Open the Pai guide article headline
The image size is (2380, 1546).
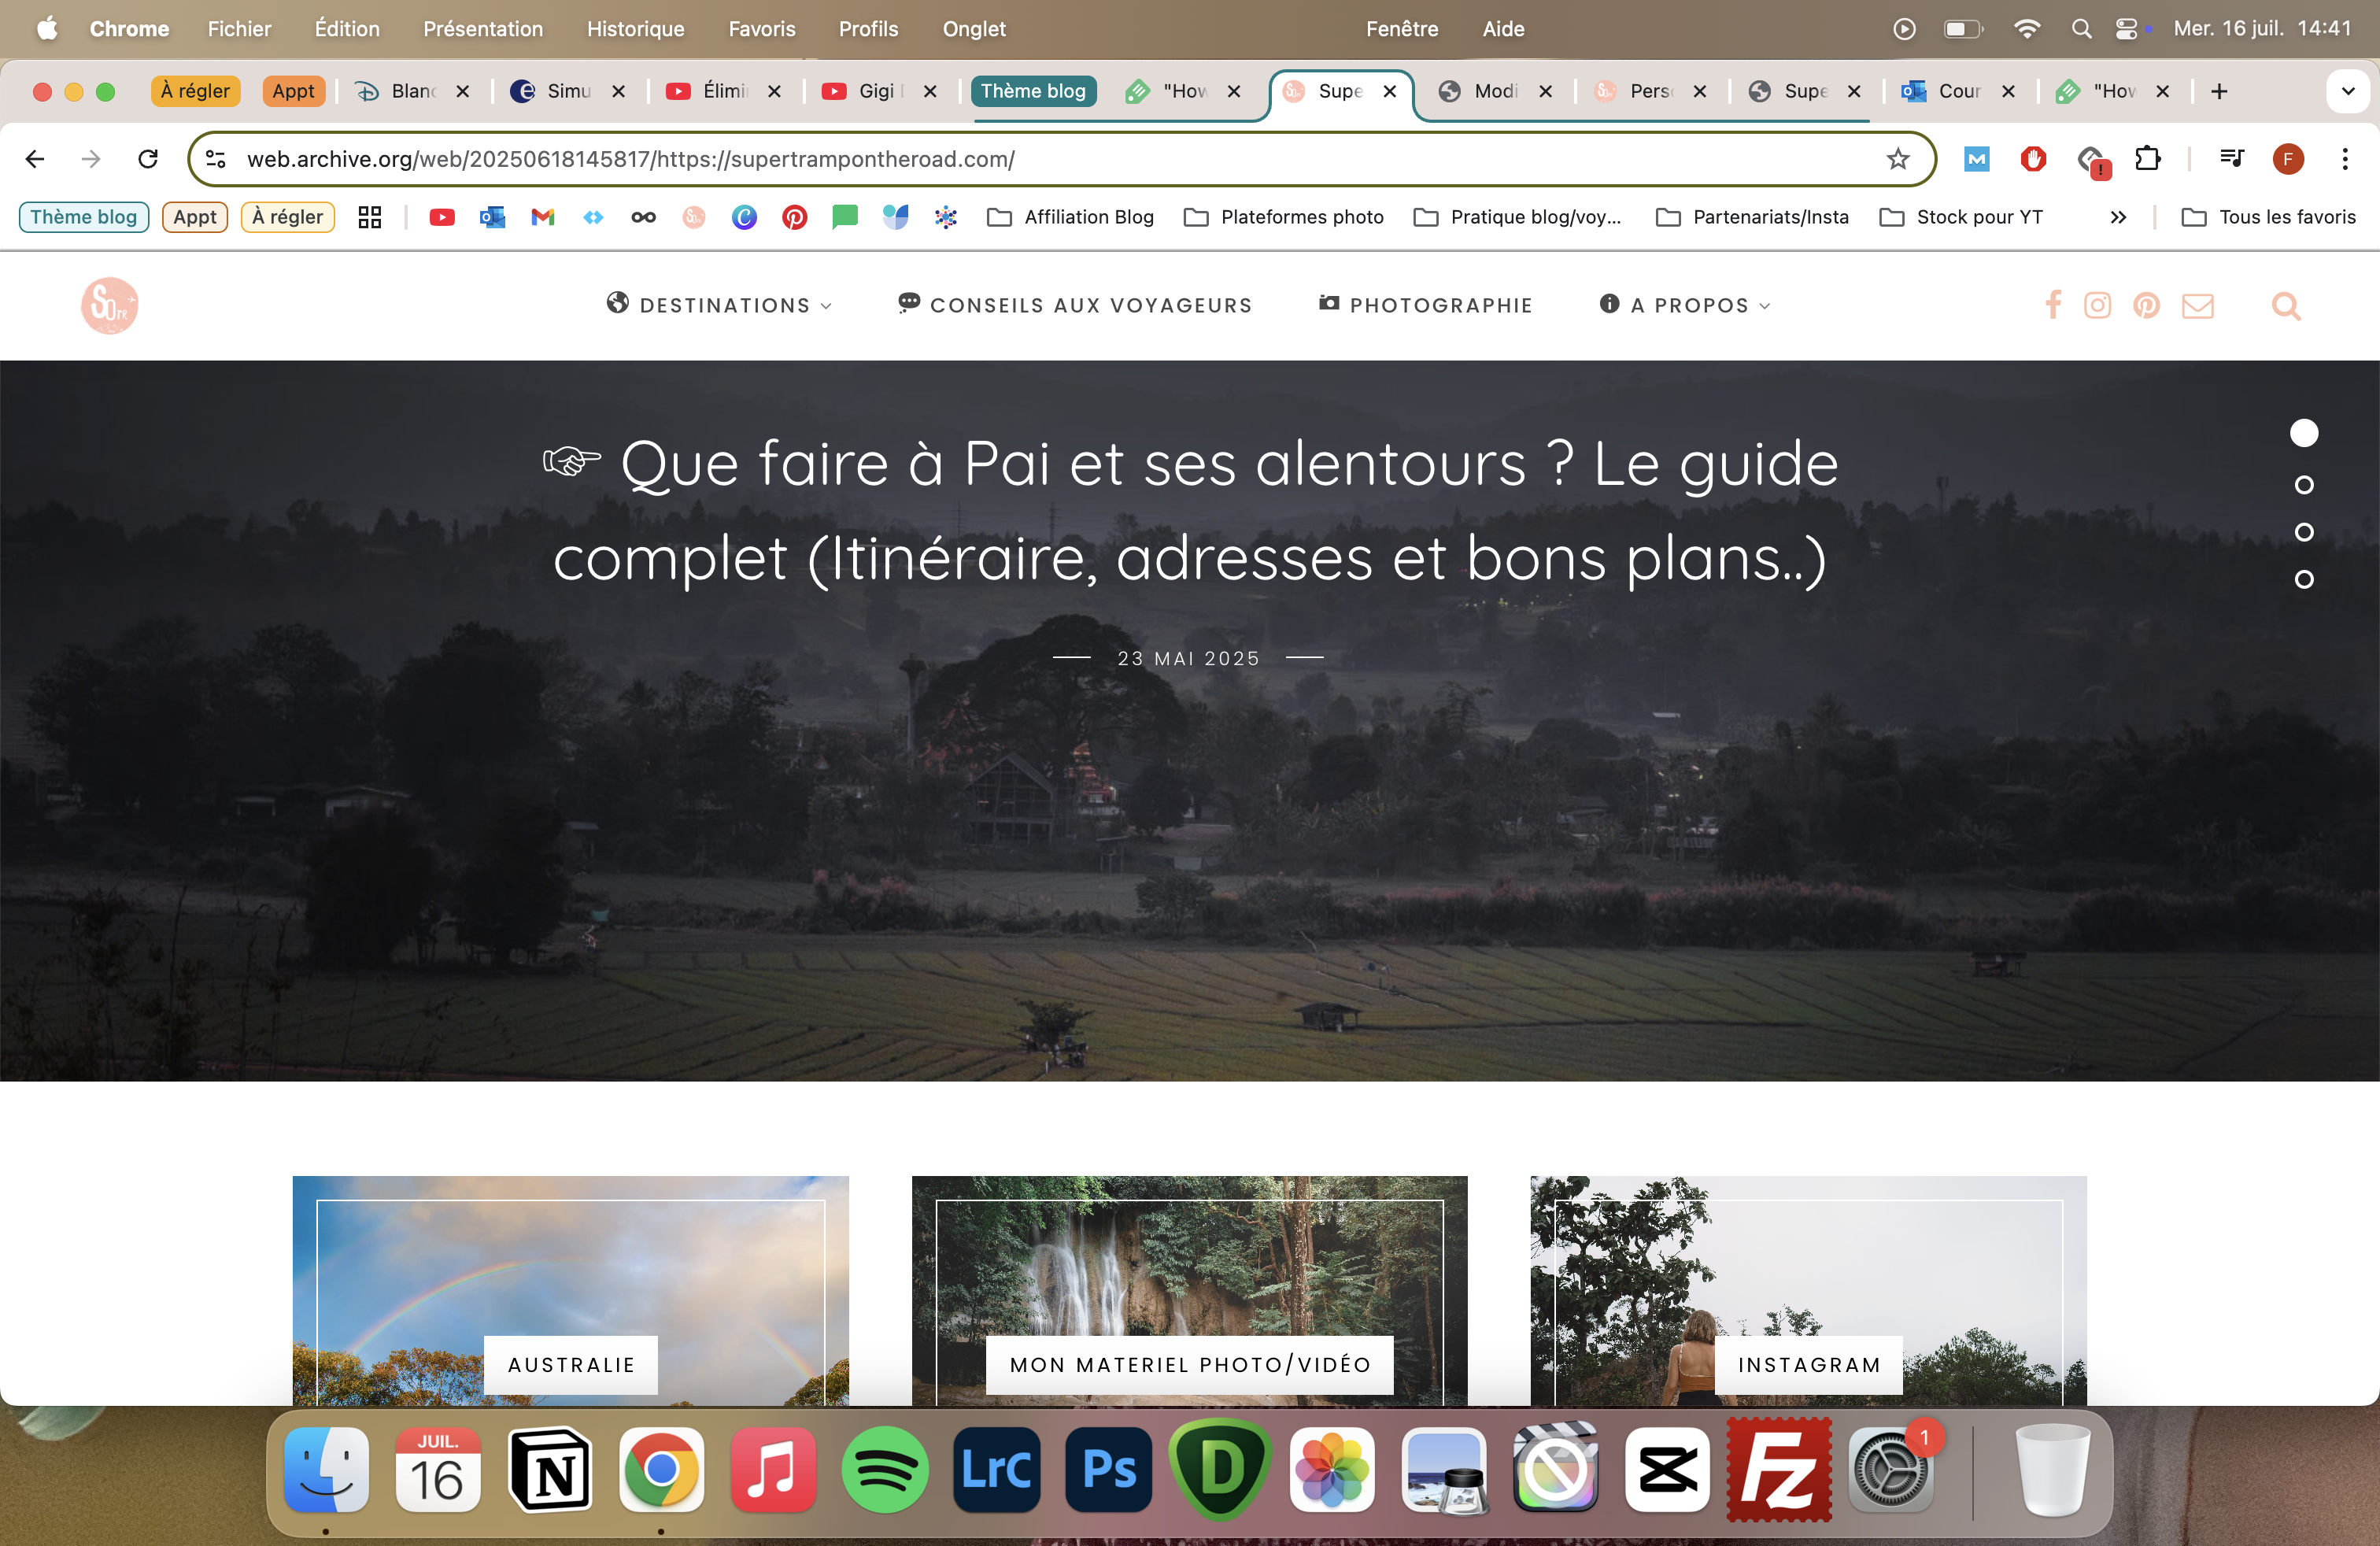[1190, 510]
